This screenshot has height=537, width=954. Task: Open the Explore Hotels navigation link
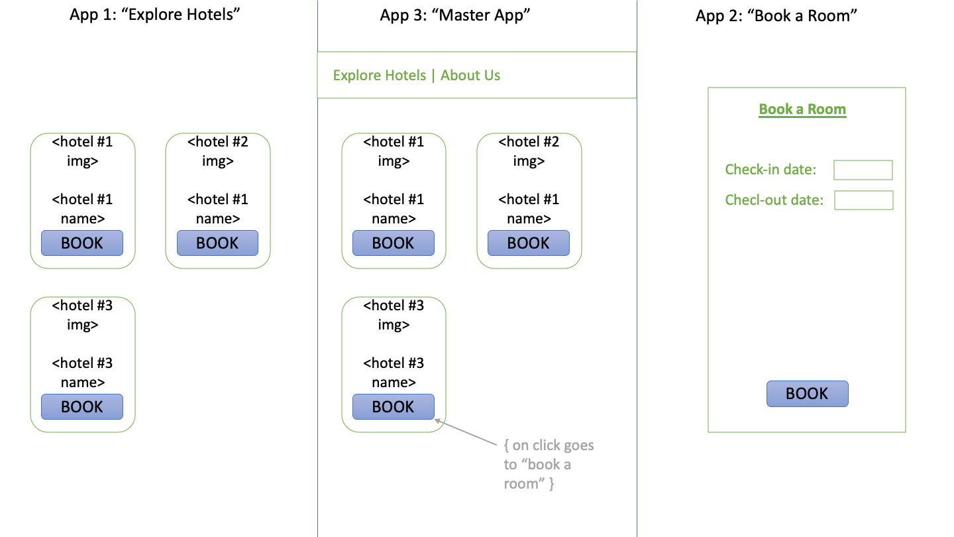coord(380,75)
